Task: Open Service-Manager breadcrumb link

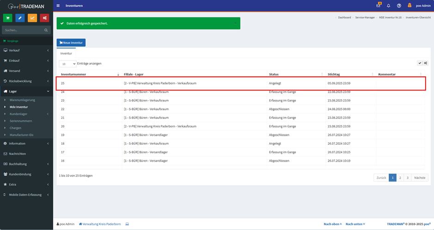Action: pos(365,18)
